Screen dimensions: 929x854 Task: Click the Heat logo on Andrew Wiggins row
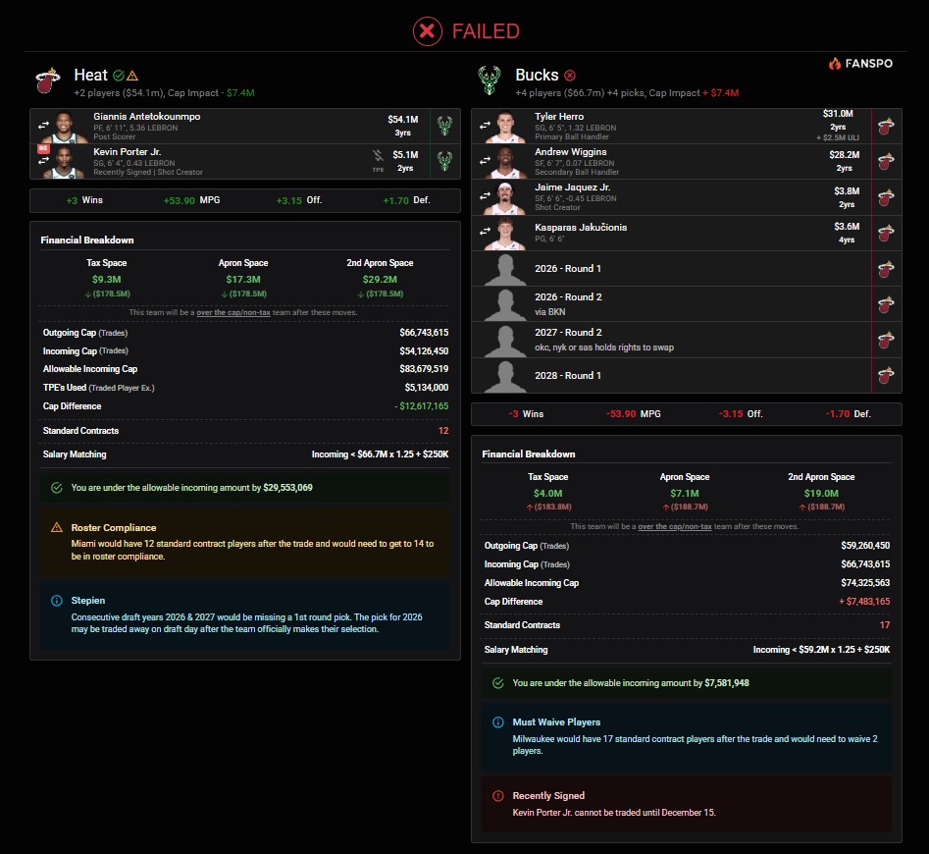tap(886, 162)
